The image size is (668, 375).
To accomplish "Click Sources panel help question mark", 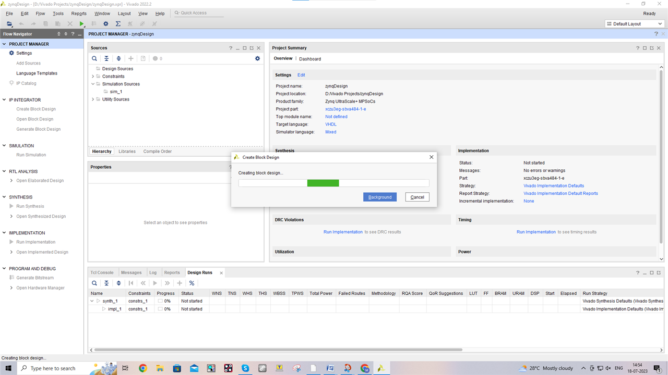I will [x=231, y=48].
